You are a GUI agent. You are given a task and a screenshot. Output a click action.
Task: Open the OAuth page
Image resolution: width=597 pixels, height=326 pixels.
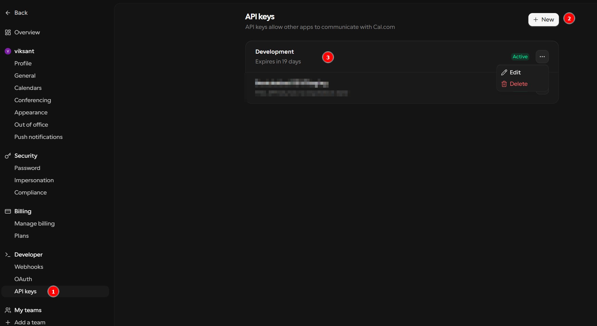(23, 279)
